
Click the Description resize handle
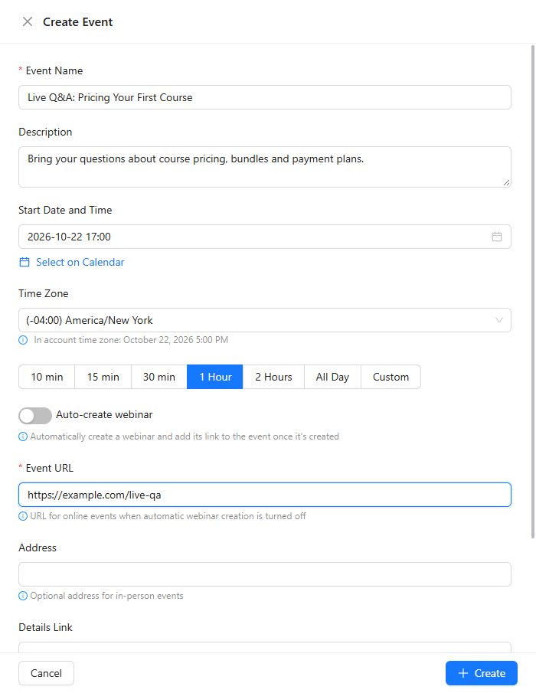tap(506, 182)
